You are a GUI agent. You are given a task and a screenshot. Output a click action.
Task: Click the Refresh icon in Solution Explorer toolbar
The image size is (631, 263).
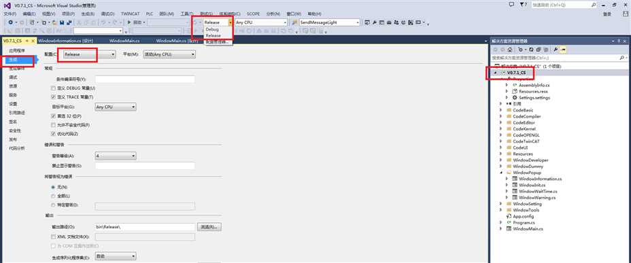coord(531,50)
